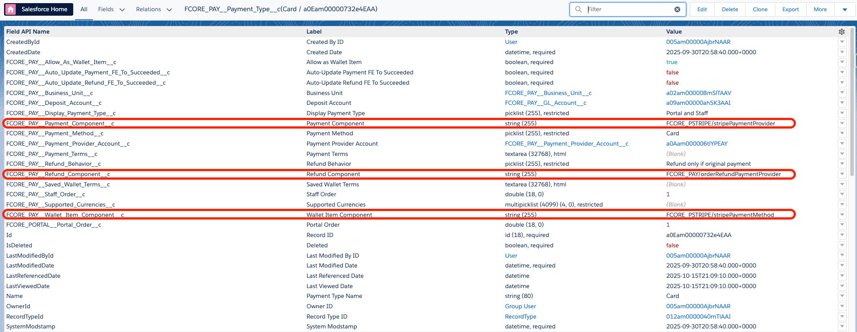This screenshot has width=857, height=332.
Task: Click the 'Refund only if original payment' value
Action: pos(708,164)
